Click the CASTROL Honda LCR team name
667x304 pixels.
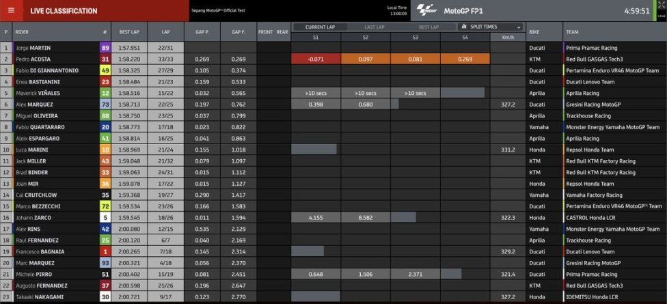click(x=590, y=218)
